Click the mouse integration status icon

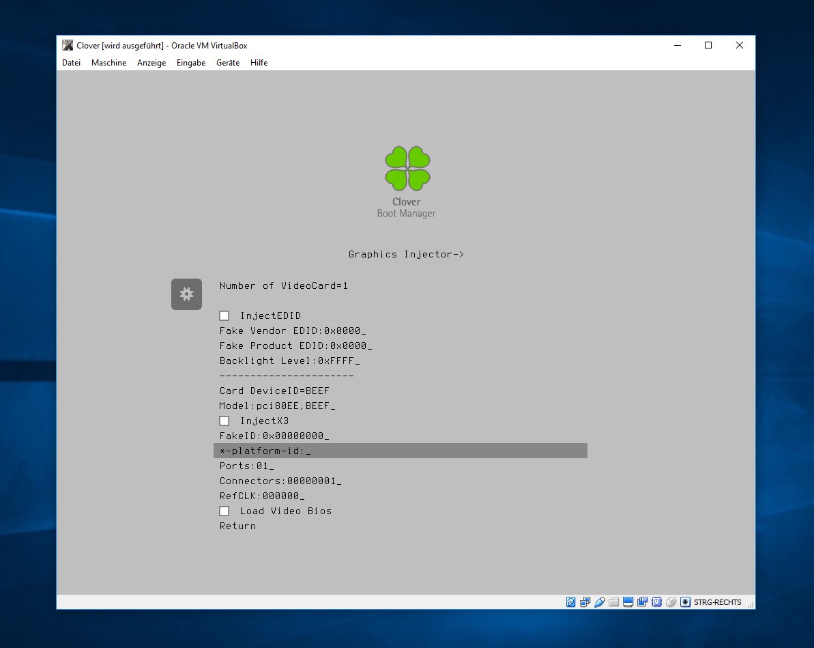tap(671, 602)
